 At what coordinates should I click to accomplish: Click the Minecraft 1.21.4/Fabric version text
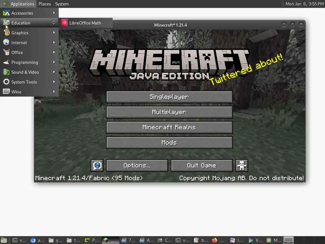89,178
